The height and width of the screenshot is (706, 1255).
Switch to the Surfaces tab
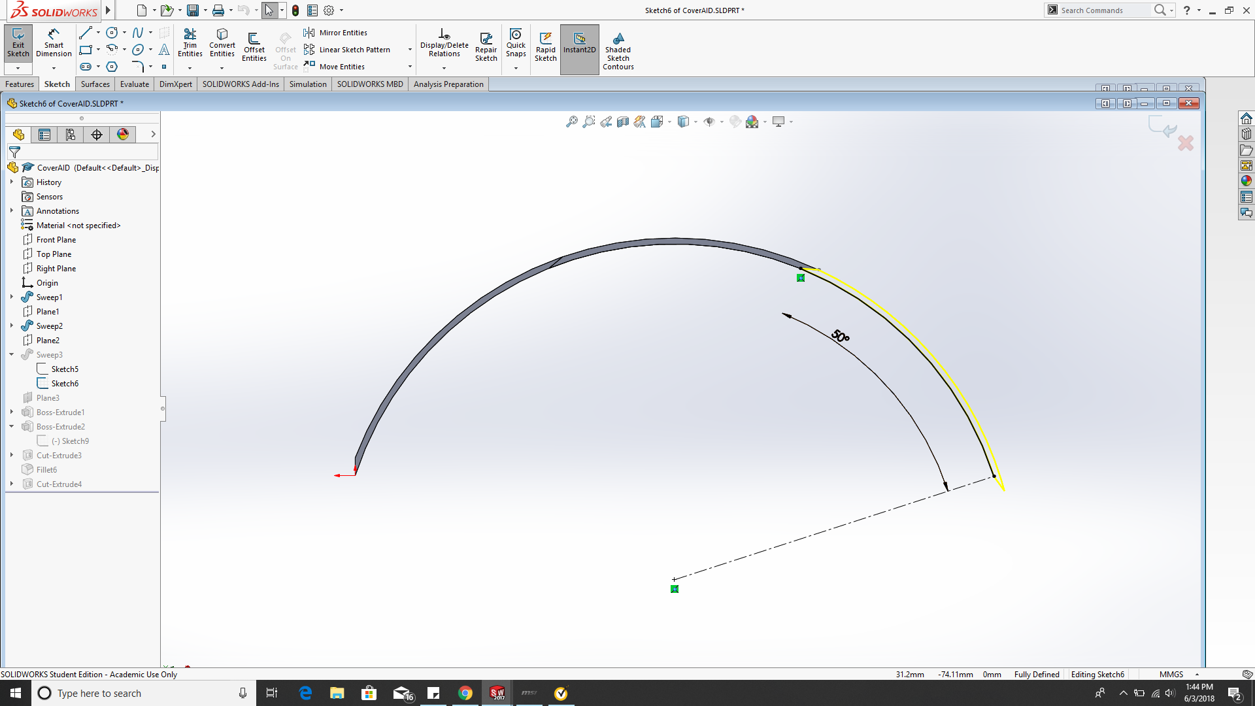pos(95,84)
